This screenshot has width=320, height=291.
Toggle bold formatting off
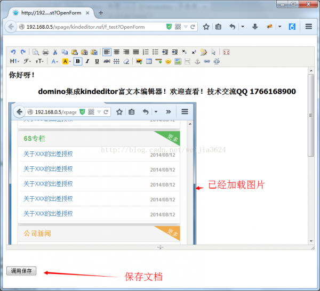[78, 61]
